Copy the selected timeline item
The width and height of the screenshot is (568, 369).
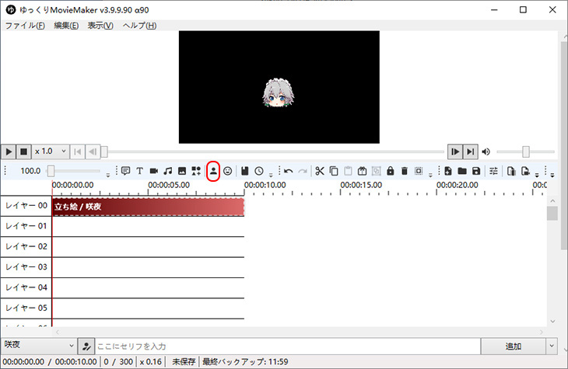click(334, 171)
